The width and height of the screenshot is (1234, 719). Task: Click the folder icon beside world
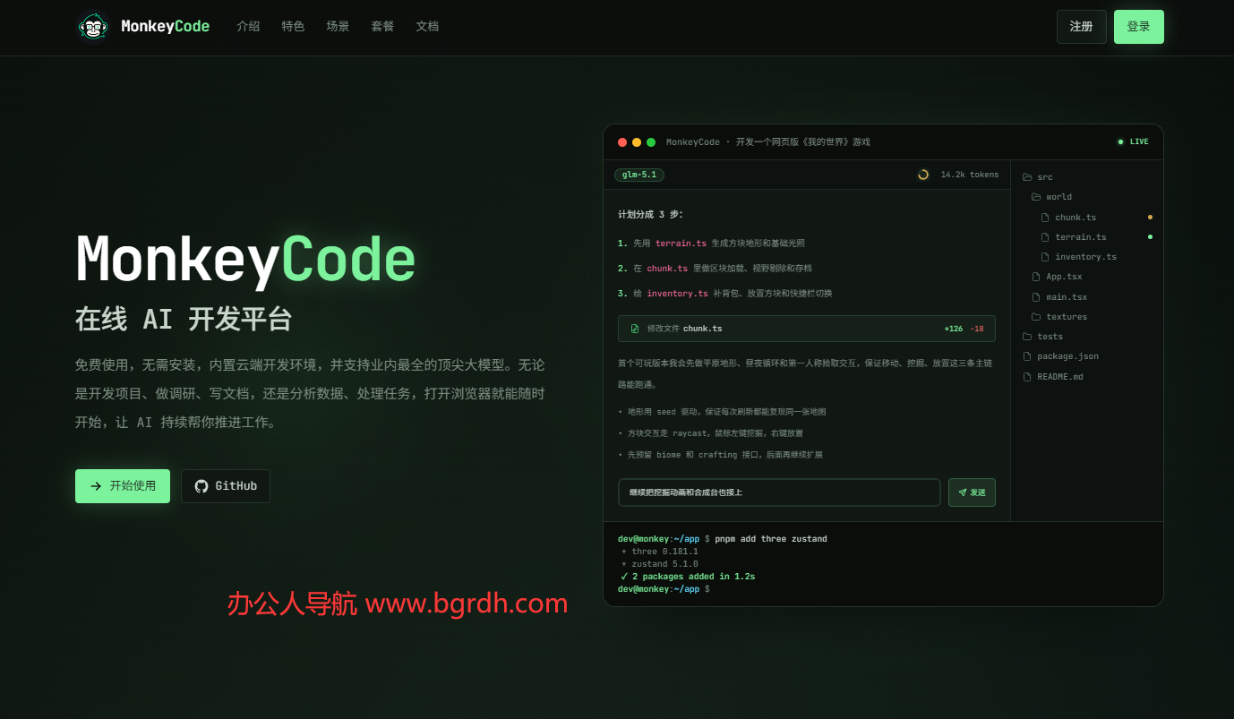1036,197
